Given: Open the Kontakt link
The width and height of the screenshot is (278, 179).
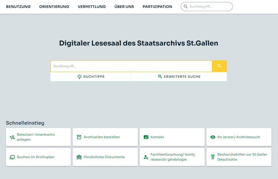Looking at the screenshot, I should [172, 137].
